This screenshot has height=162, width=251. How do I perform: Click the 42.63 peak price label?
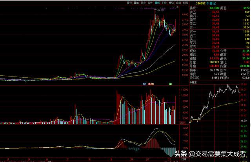(159, 9)
